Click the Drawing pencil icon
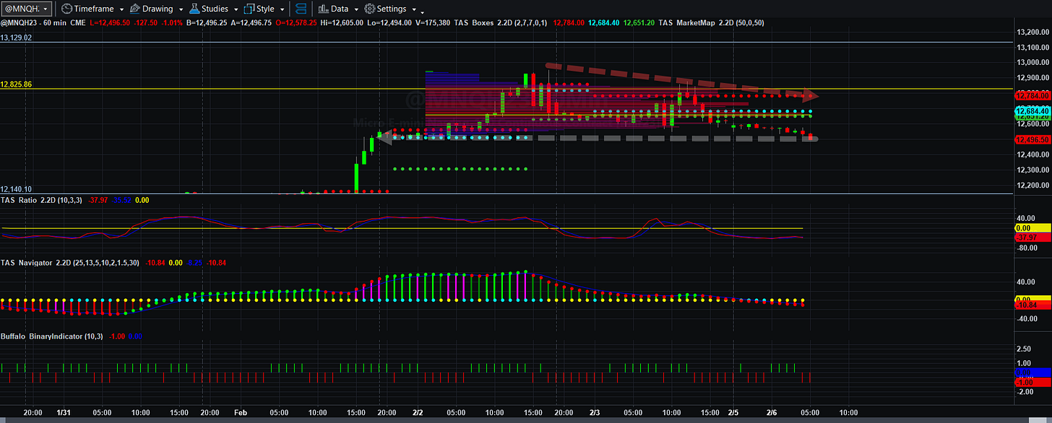 135,9
